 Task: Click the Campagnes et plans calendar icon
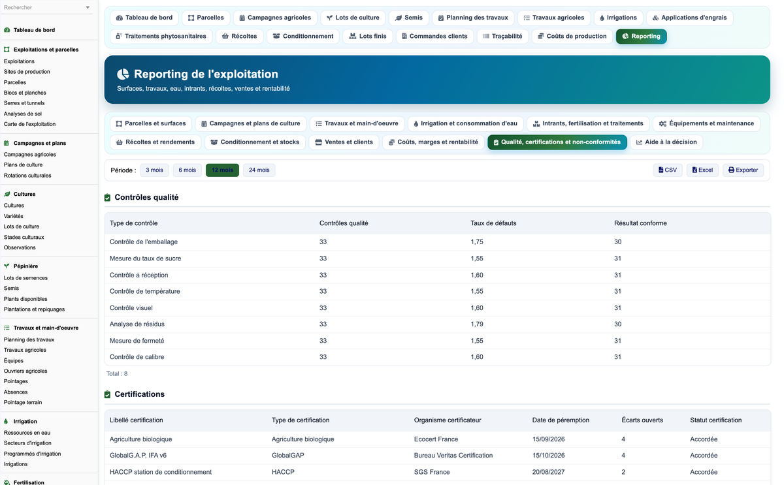tap(7, 143)
